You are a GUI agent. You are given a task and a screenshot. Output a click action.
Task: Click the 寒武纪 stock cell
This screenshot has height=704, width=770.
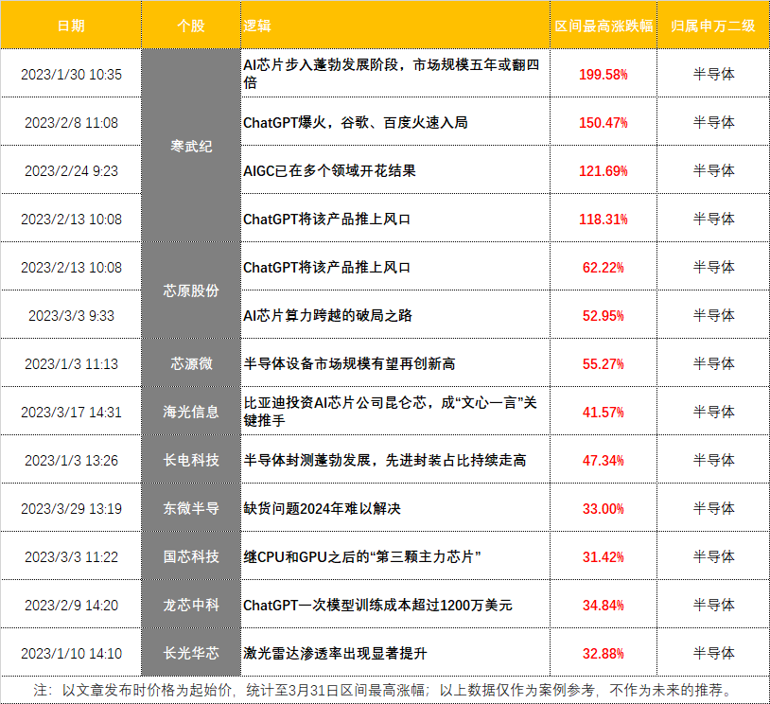click(x=191, y=146)
